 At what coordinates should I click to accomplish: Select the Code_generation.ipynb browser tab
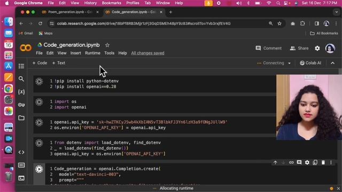click(x=133, y=12)
